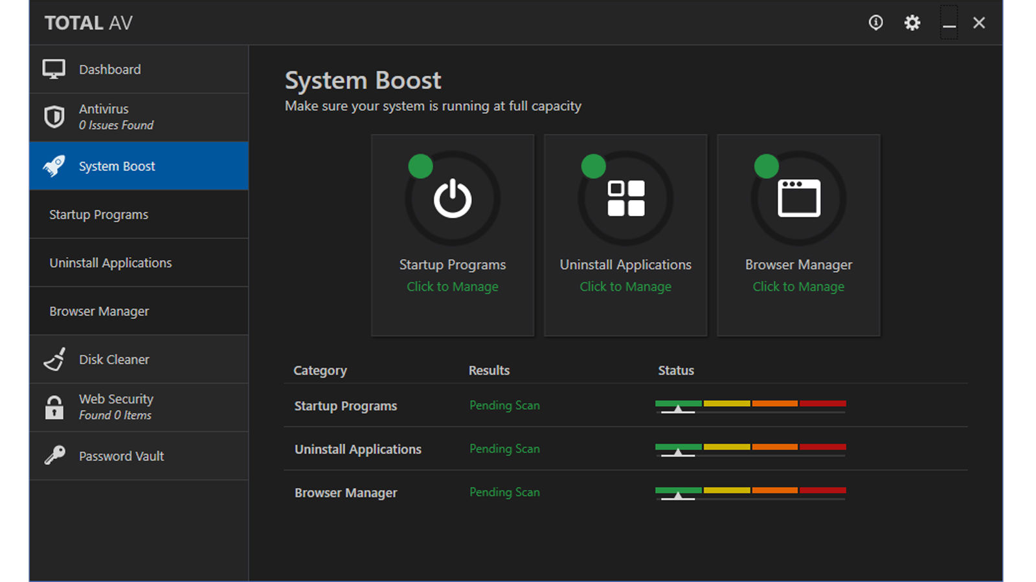Select Uninstall Applications in the sidebar
Screen dimensions: 1036x582
click(x=111, y=263)
